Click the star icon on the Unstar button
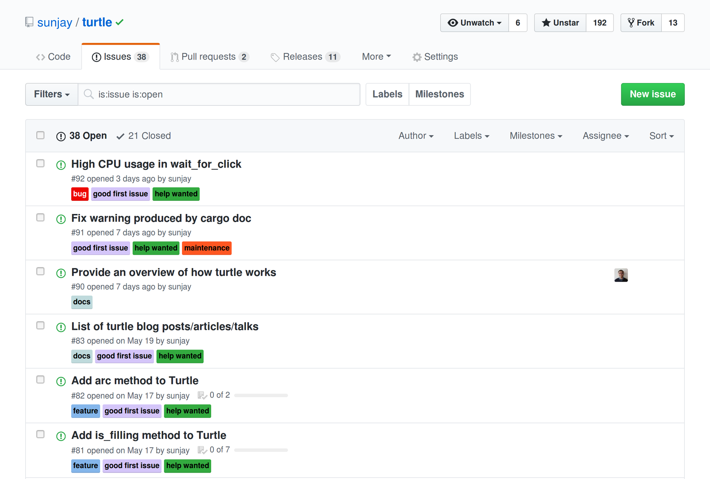 click(x=546, y=23)
